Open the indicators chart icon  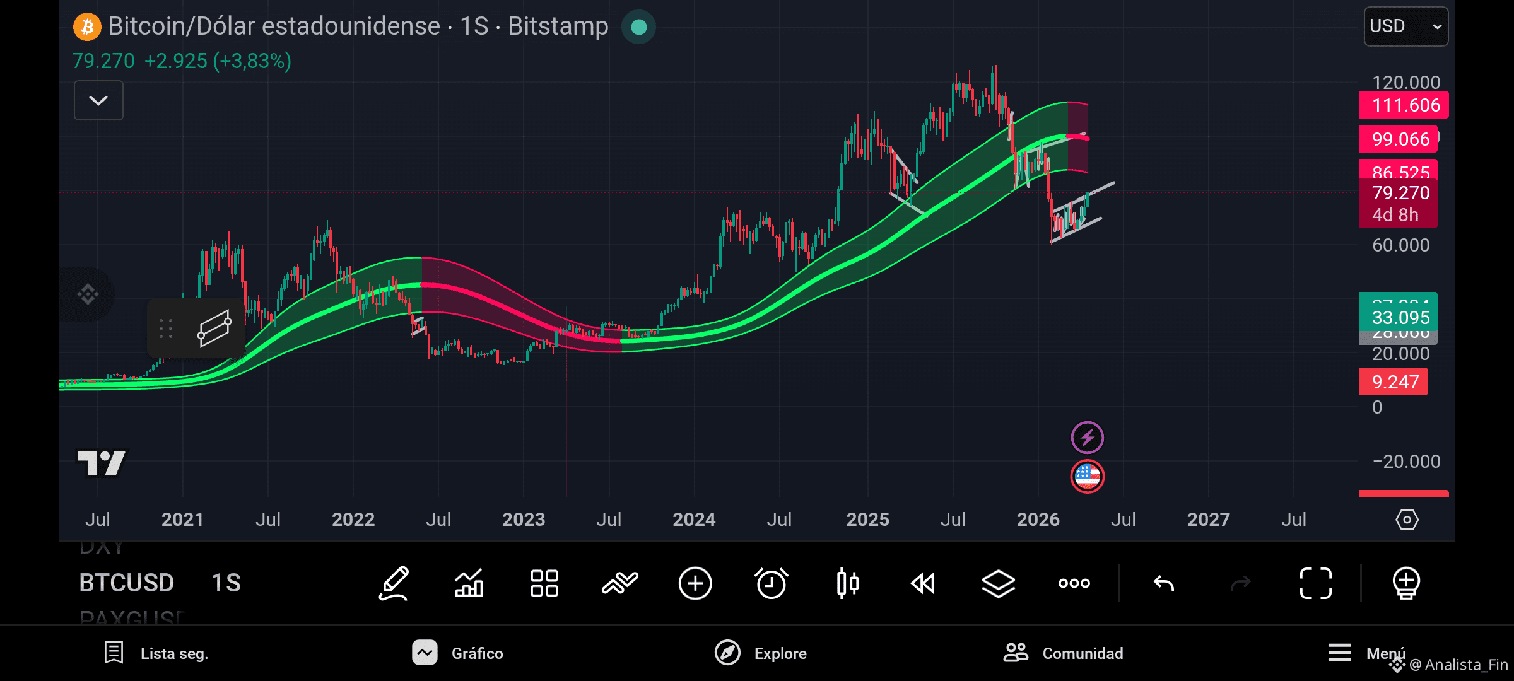[x=469, y=583]
